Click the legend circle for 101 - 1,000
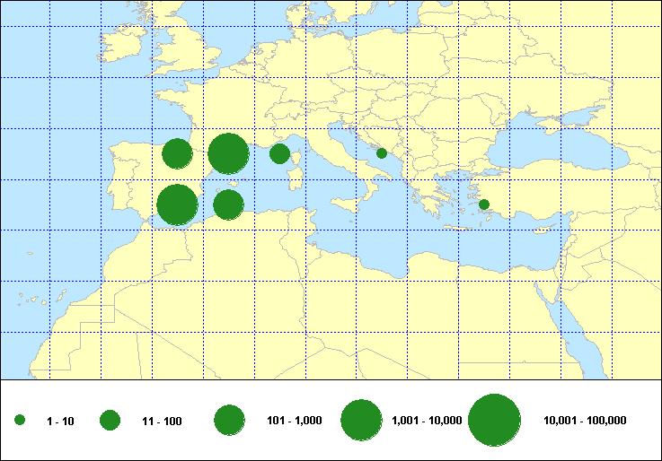Image resolution: width=662 pixels, height=461 pixels. (230, 420)
